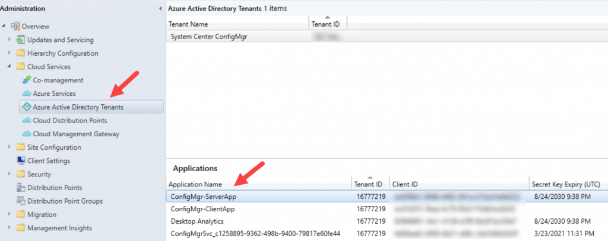This screenshot has height=241, width=608.
Task: Click the Site Configuration folder icon
Action: (x=21, y=147)
